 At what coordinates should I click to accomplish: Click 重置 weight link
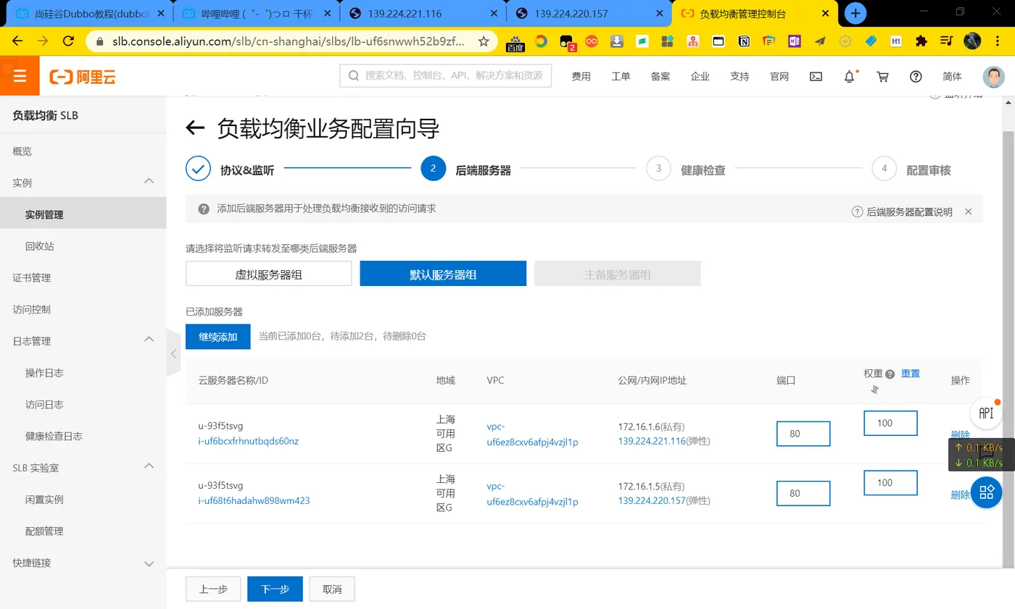click(911, 374)
